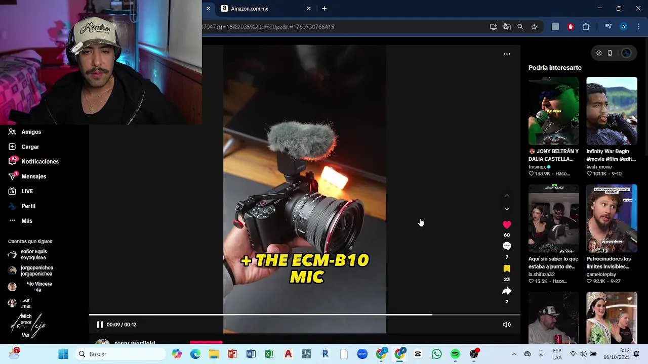Viewport: 648px width, 364px height.
Task: Open the profile avatar at top right
Action: [626, 53]
